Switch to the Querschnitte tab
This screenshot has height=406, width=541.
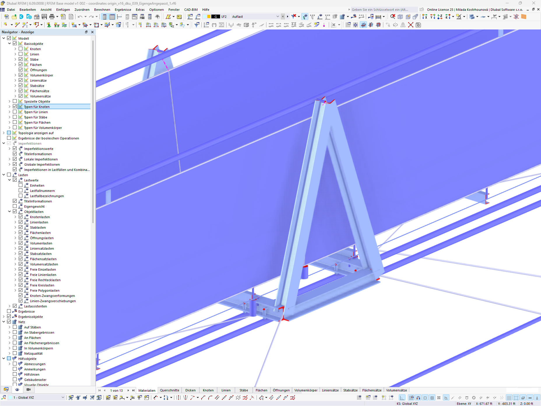click(169, 390)
